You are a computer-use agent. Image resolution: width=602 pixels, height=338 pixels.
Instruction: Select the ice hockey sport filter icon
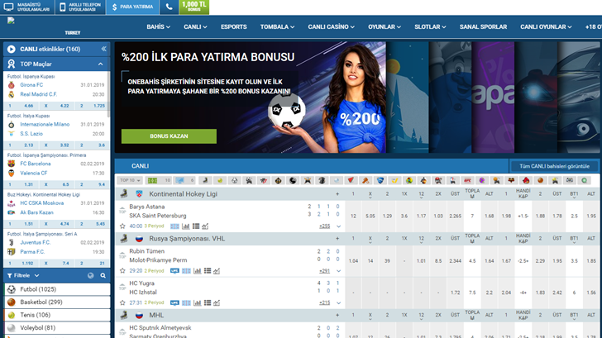[x=205, y=180]
